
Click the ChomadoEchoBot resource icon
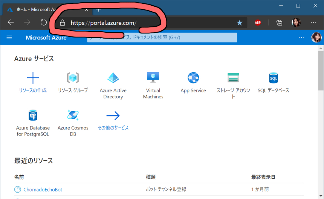[x=18, y=189]
